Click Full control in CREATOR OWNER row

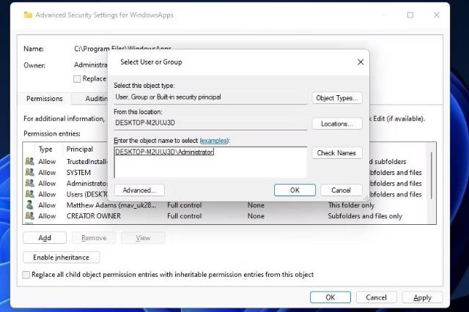pyautogui.click(x=184, y=216)
